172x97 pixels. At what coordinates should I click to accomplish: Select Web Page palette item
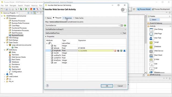pyautogui.click(x=156, y=34)
